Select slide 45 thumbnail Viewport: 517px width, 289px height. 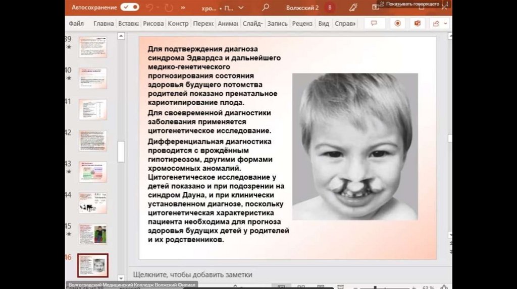point(92,234)
